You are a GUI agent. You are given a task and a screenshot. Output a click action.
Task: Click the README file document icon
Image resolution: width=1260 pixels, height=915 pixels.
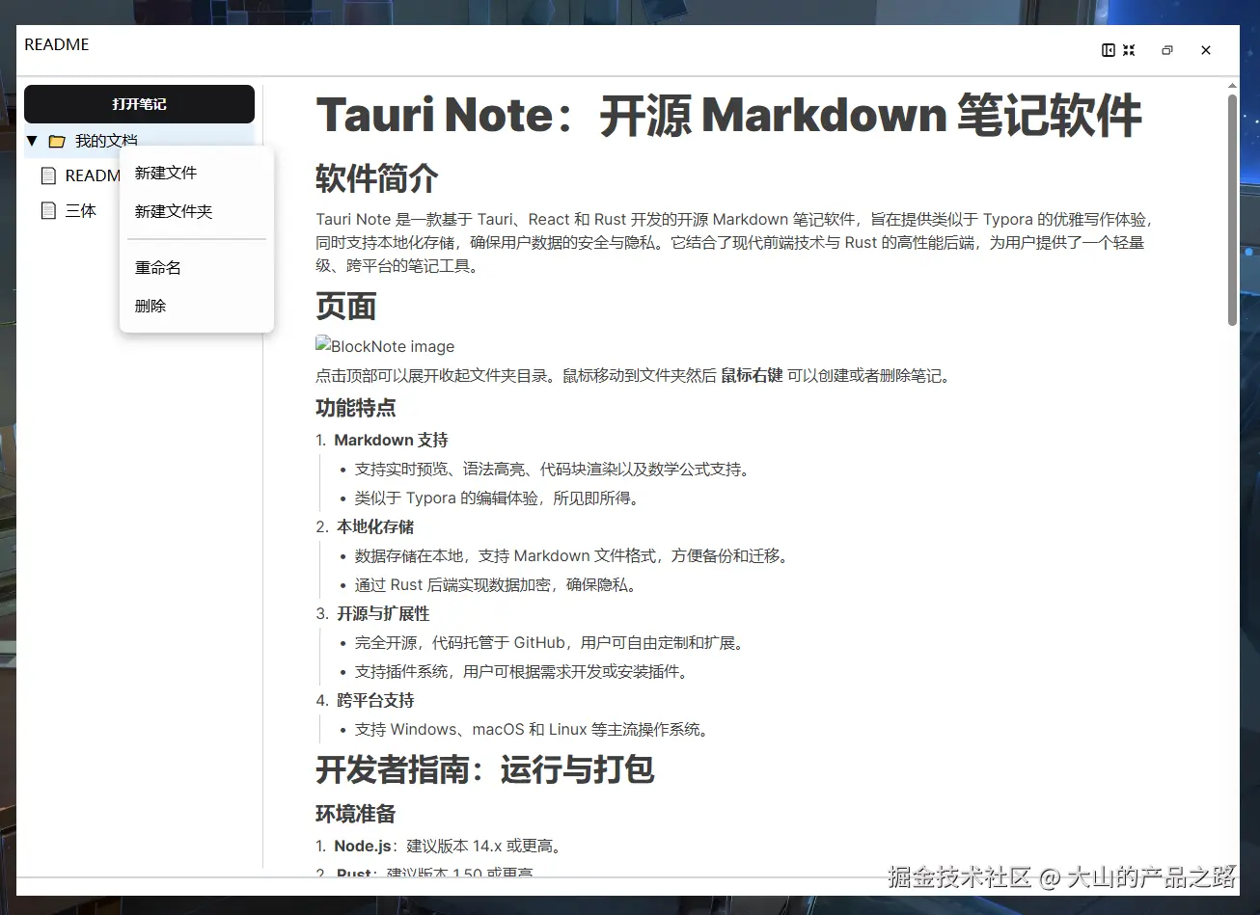pos(48,175)
